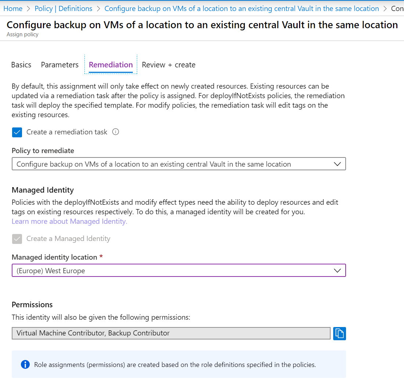Image resolution: width=404 pixels, height=386 pixels.
Task: Uncheck Create a remediation task checkbox
Action: point(17,132)
